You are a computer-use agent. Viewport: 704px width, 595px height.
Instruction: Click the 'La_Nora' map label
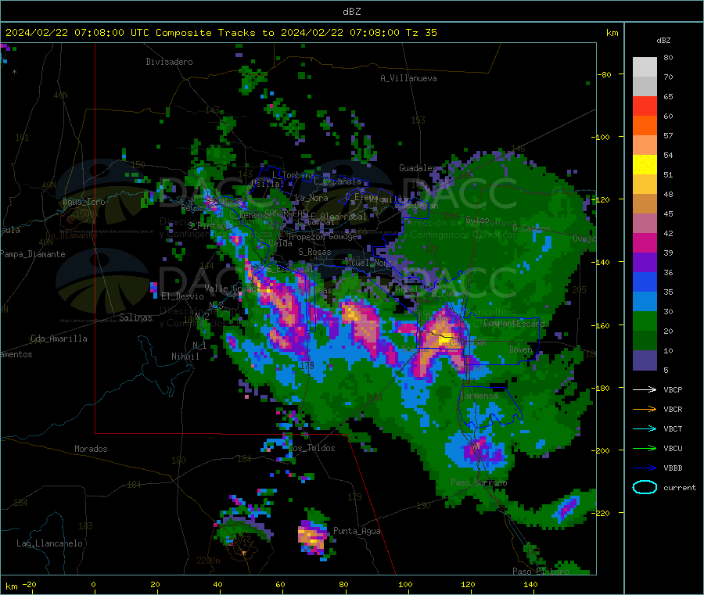(x=311, y=198)
